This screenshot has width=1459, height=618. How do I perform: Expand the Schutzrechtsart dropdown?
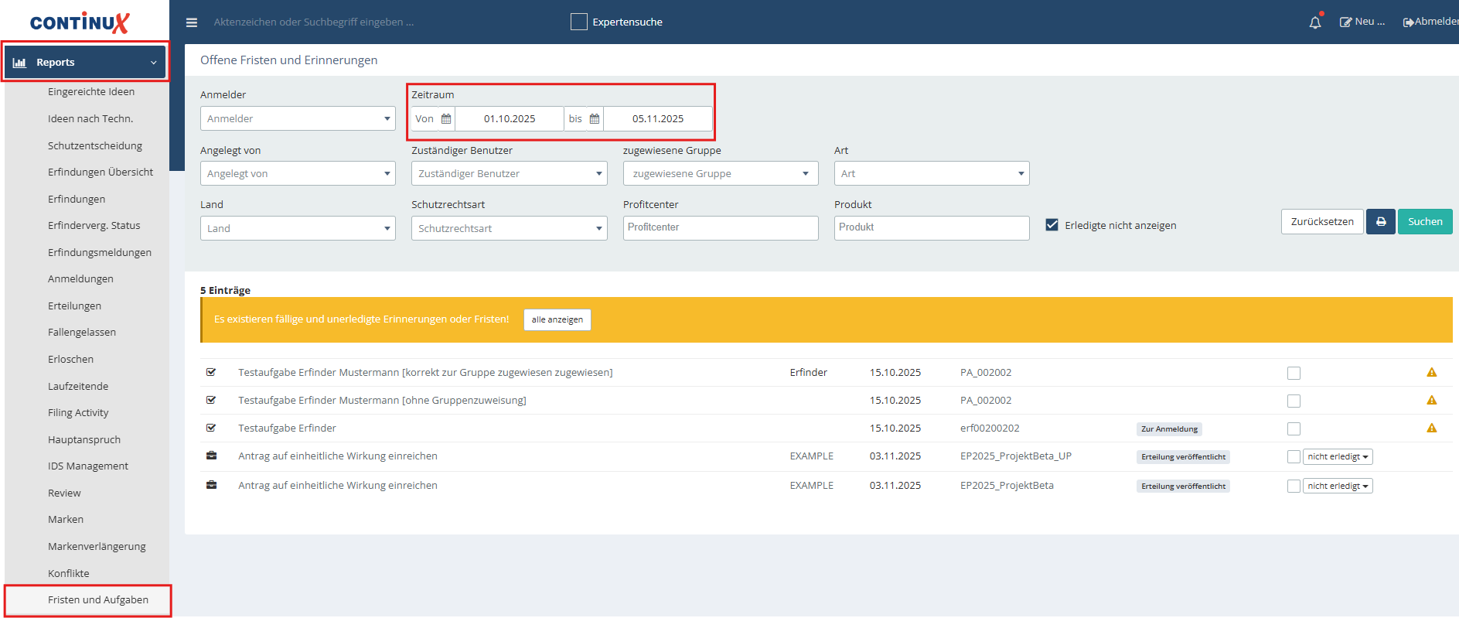(509, 229)
